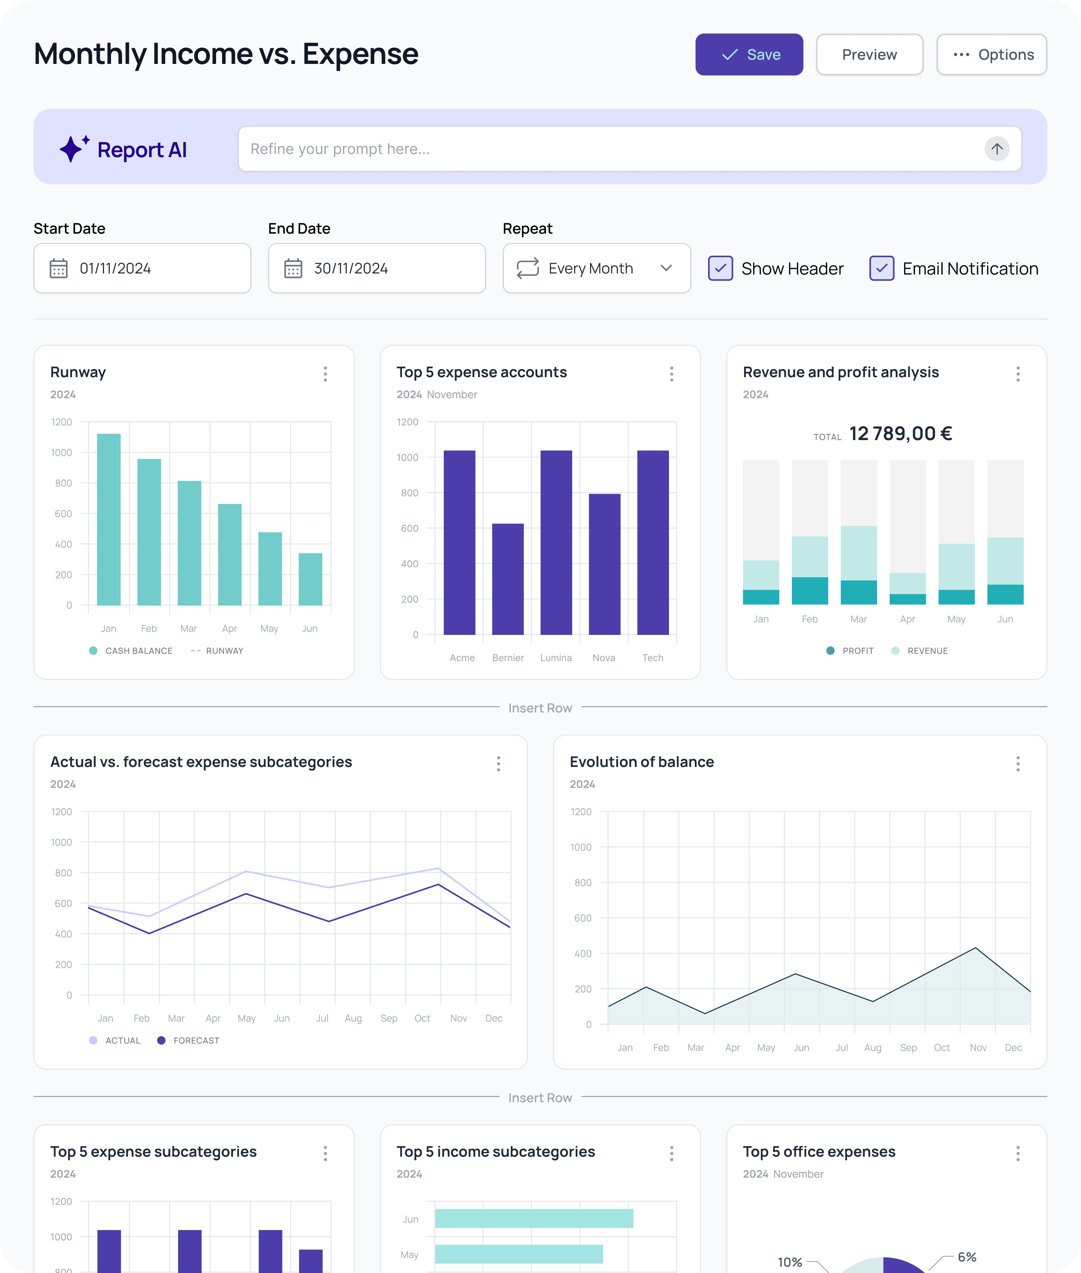Toggle the Show Header checkbox

720,269
